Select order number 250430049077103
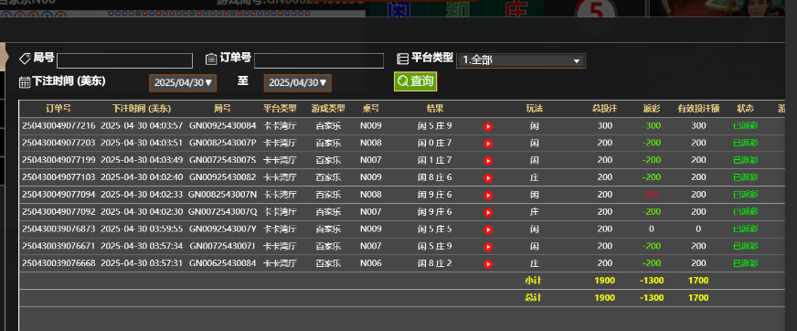The height and width of the screenshot is (331, 797). pyautogui.click(x=58, y=177)
